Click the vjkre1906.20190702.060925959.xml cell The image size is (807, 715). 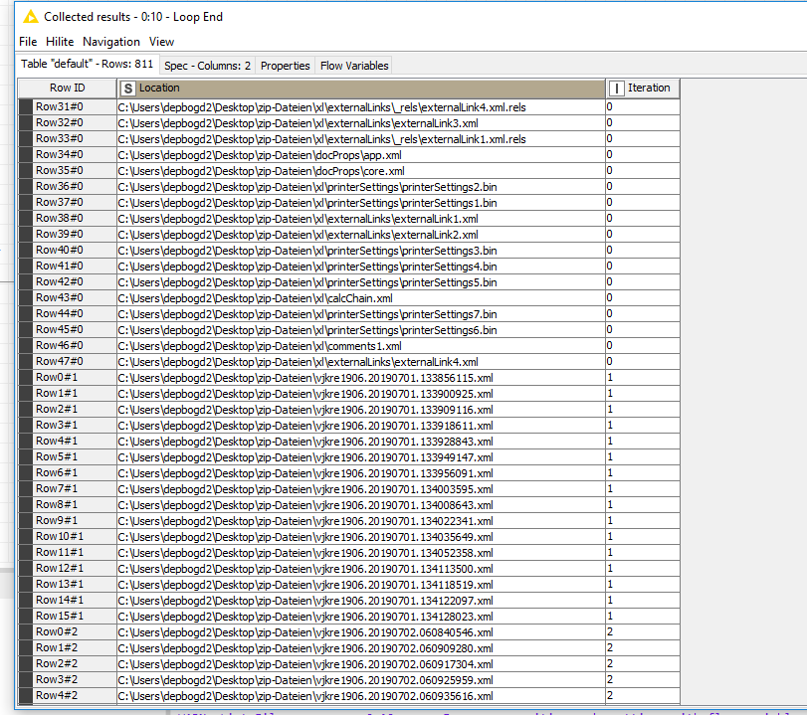tap(361, 679)
